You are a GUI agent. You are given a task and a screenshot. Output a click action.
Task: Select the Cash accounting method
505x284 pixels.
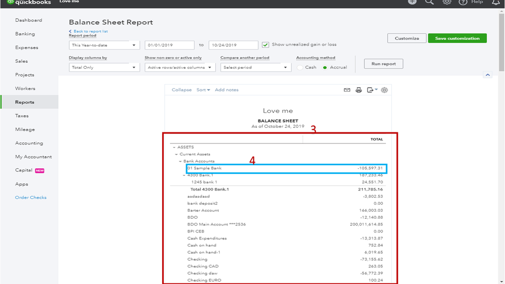pos(300,67)
